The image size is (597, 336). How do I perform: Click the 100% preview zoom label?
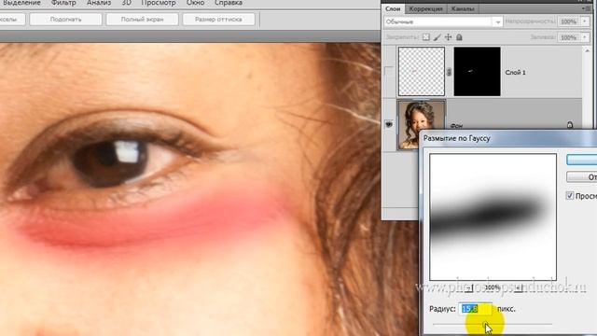(x=493, y=287)
